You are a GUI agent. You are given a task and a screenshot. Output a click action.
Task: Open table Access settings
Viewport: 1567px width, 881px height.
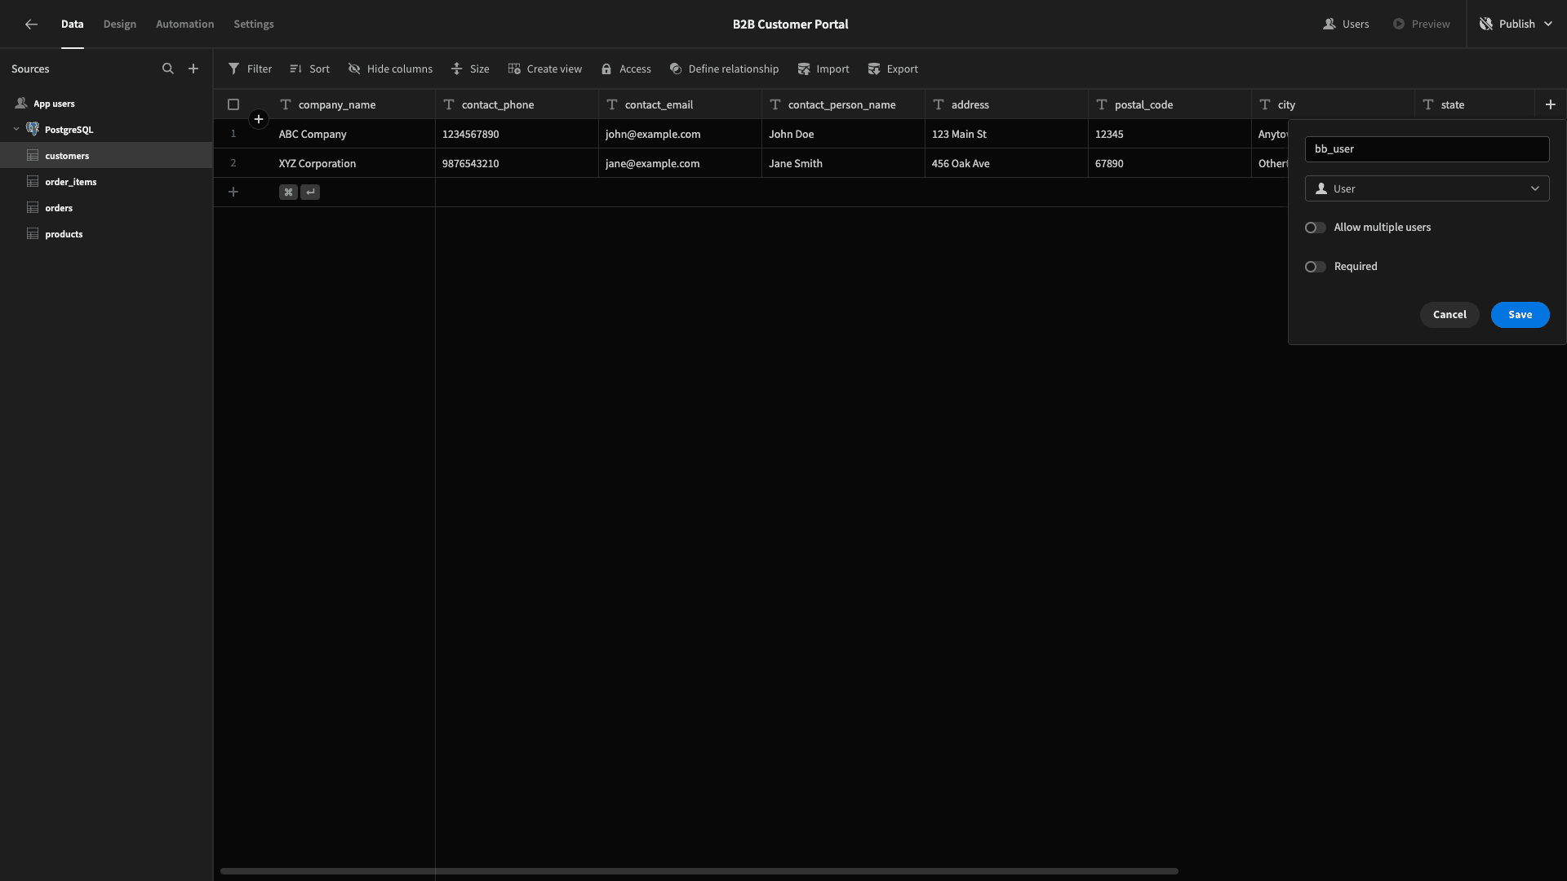[626, 69]
